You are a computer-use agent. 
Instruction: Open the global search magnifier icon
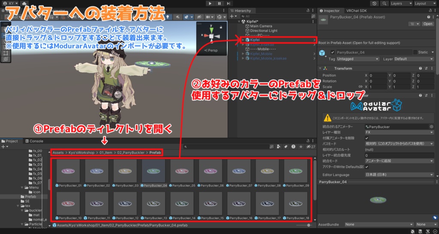coord(384,3)
